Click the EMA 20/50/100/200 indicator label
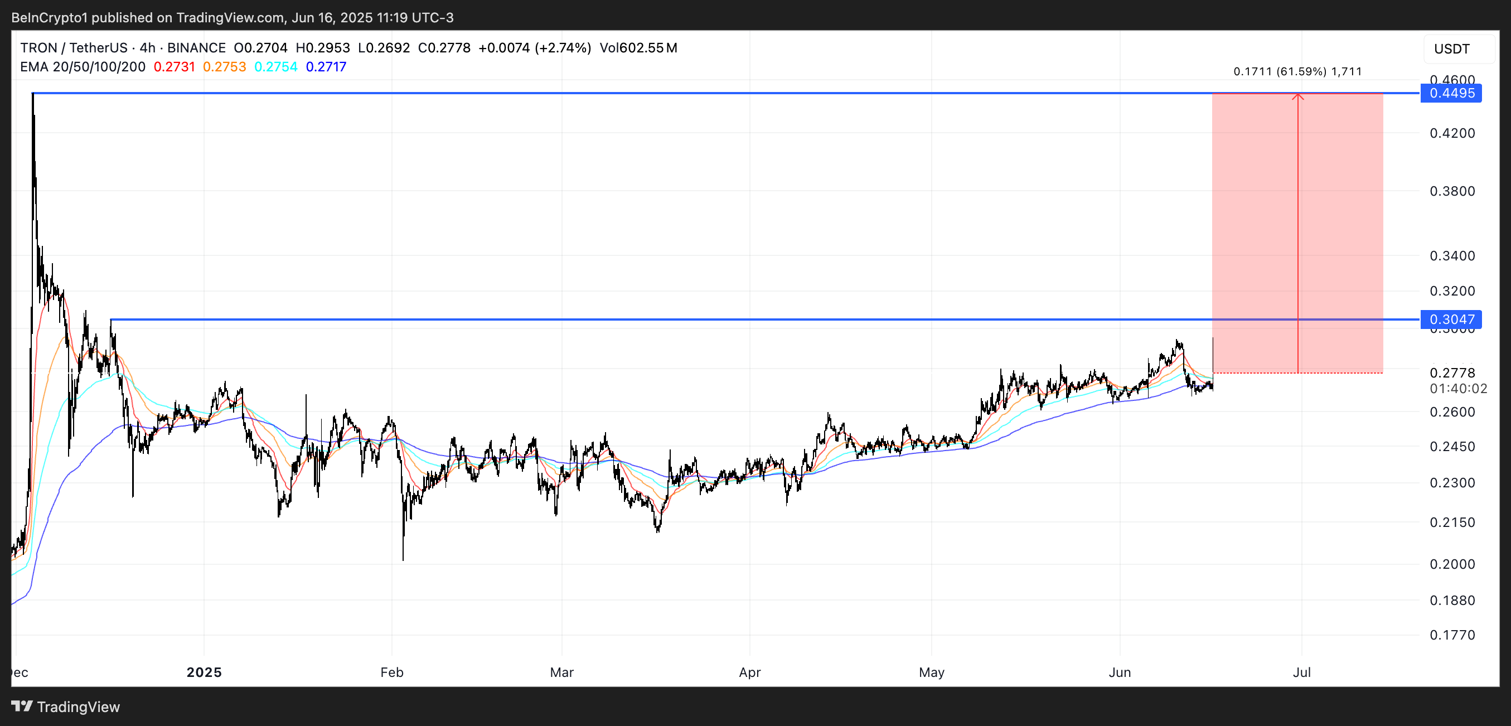Viewport: 1511px width, 726px height. click(82, 67)
